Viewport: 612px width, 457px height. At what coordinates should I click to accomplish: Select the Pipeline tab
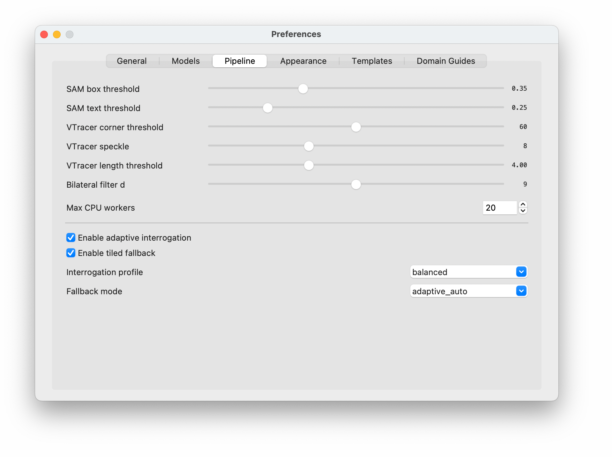239,61
